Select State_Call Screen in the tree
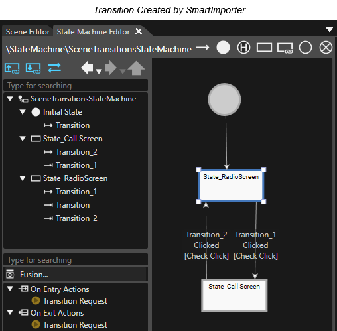The image size is (337, 331). (x=73, y=139)
